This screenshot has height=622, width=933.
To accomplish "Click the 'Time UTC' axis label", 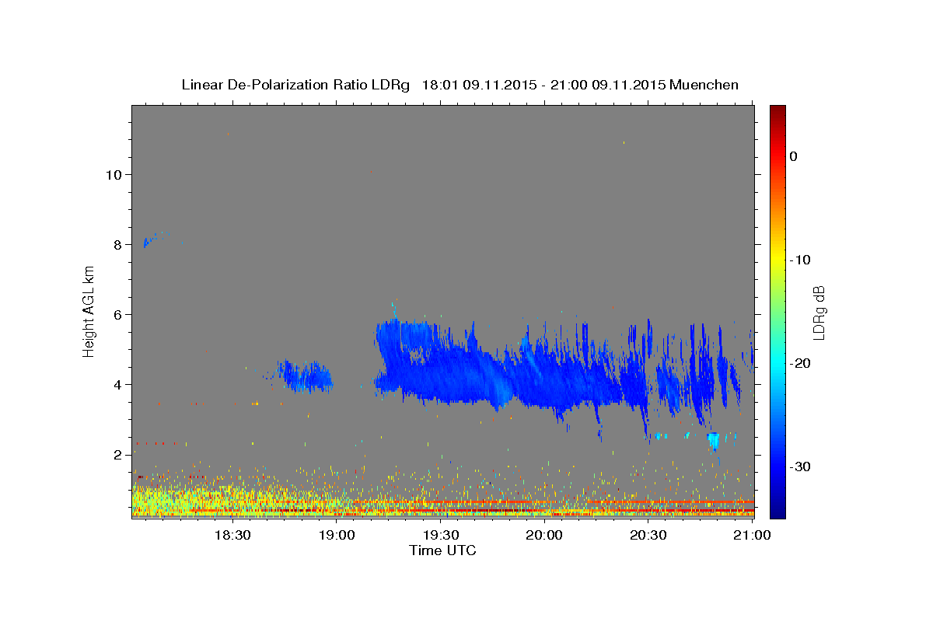I will tap(442, 550).
